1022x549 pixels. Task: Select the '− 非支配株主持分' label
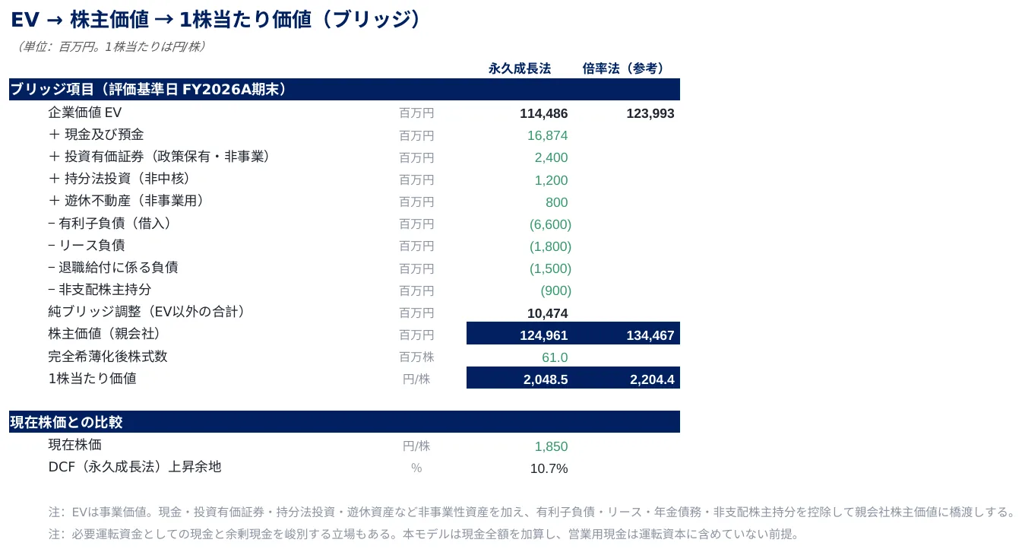tap(100, 290)
